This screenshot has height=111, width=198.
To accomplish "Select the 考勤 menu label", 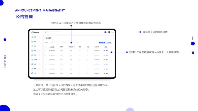I will coord(35,51).
